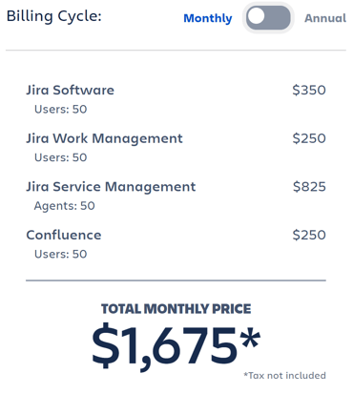This screenshot has height=394, width=353.
Task: Click the $1,675 total amount
Action: point(176,345)
